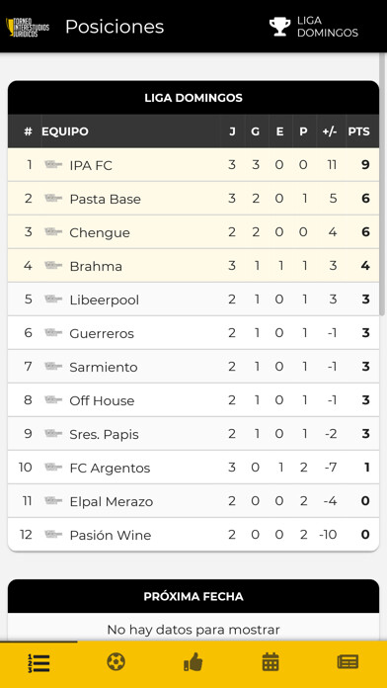Viewport: 387px width, 688px height.
Task: Click the IPA FC team badge
Action: pyautogui.click(x=53, y=164)
